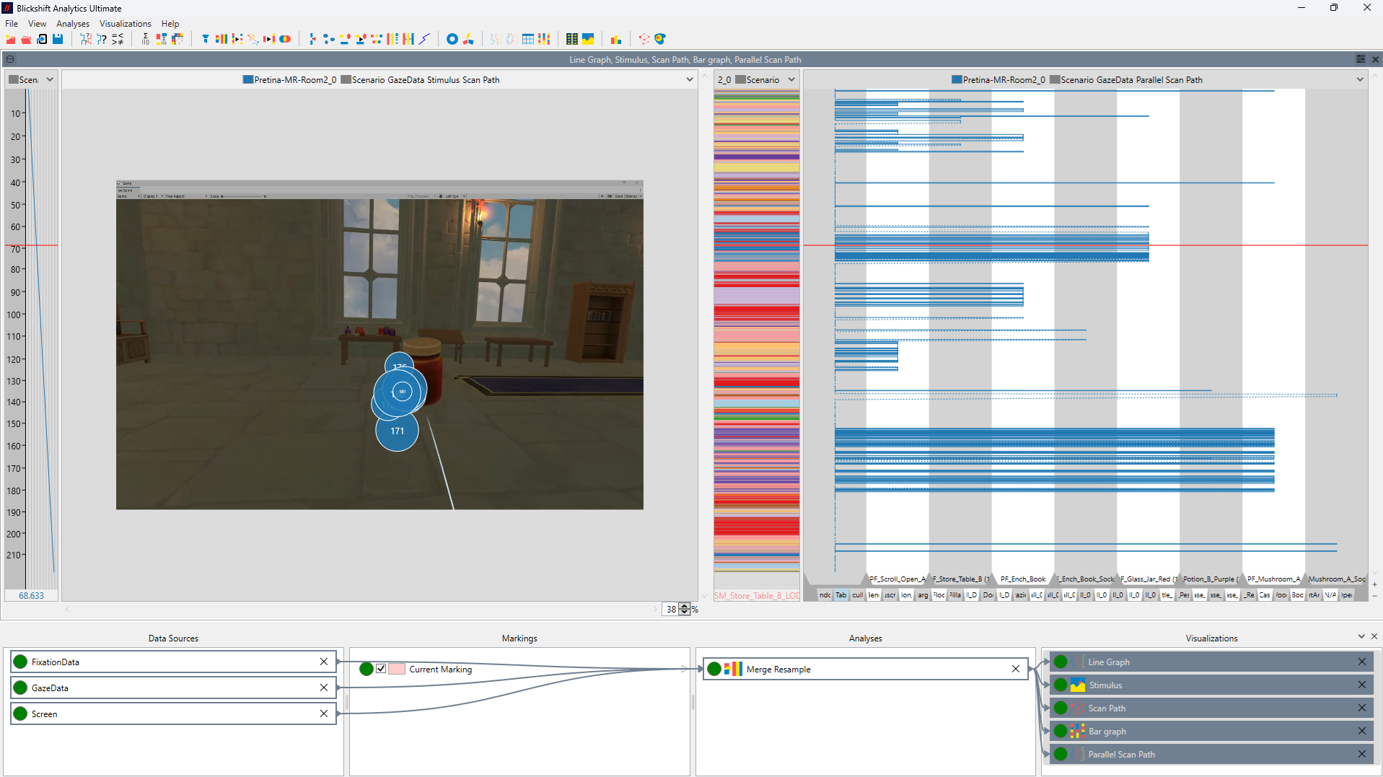Click the blue grid table toolbar icon

(x=527, y=39)
